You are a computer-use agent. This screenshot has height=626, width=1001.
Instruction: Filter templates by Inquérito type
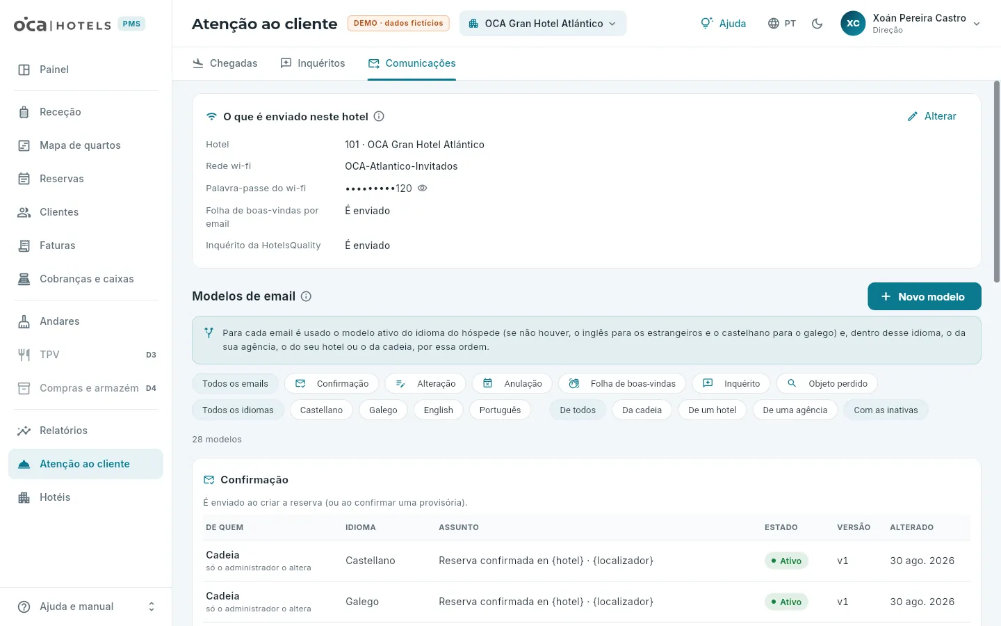coord(731,384)
